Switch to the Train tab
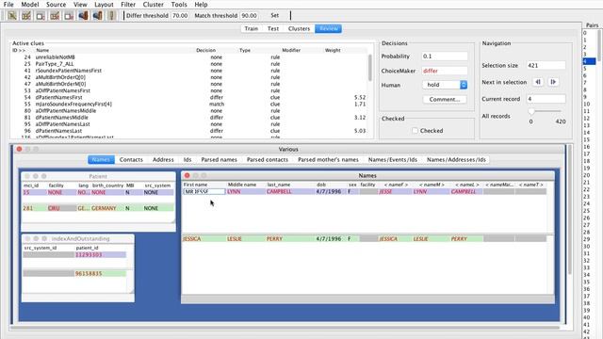This screenshot has height=339, width=603. [x=252, y=29]
